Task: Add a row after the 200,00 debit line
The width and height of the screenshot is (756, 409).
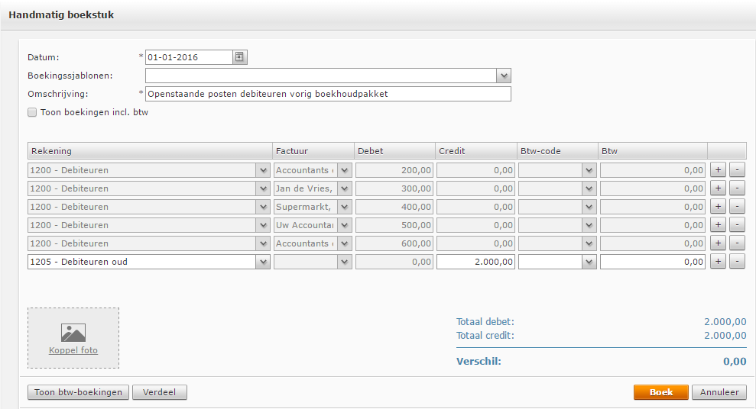Action: pos(718,170)
